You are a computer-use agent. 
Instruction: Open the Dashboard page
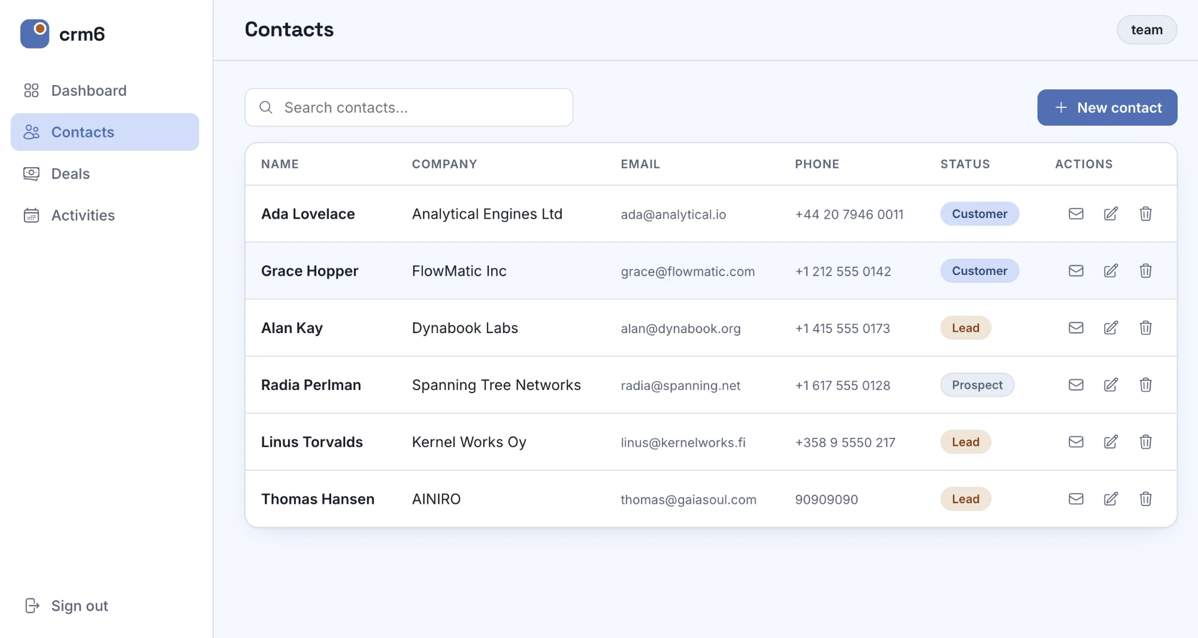pyautogui.click(x=105, y=90)
